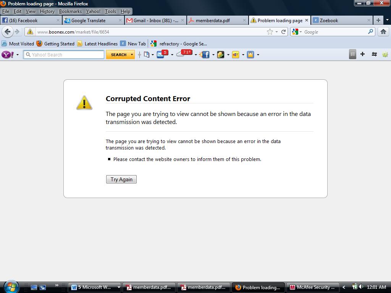Click the search magnifier in Google box
Image resolution: width=391 pixels, height=293 pixels.
click(370, 32)
